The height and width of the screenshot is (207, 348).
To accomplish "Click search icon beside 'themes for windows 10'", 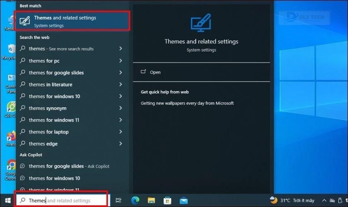I will (22, 96).
